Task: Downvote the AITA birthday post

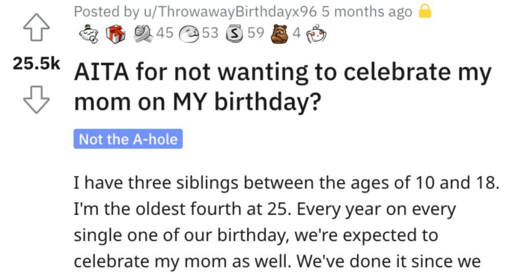Action: point(36,100)
